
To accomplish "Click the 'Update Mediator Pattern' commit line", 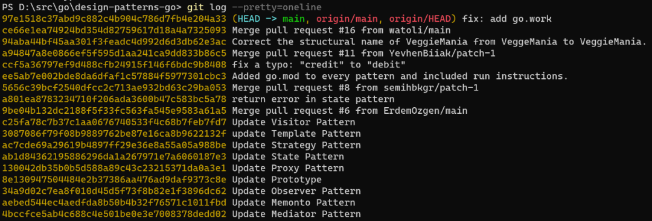I will (296, 214).
